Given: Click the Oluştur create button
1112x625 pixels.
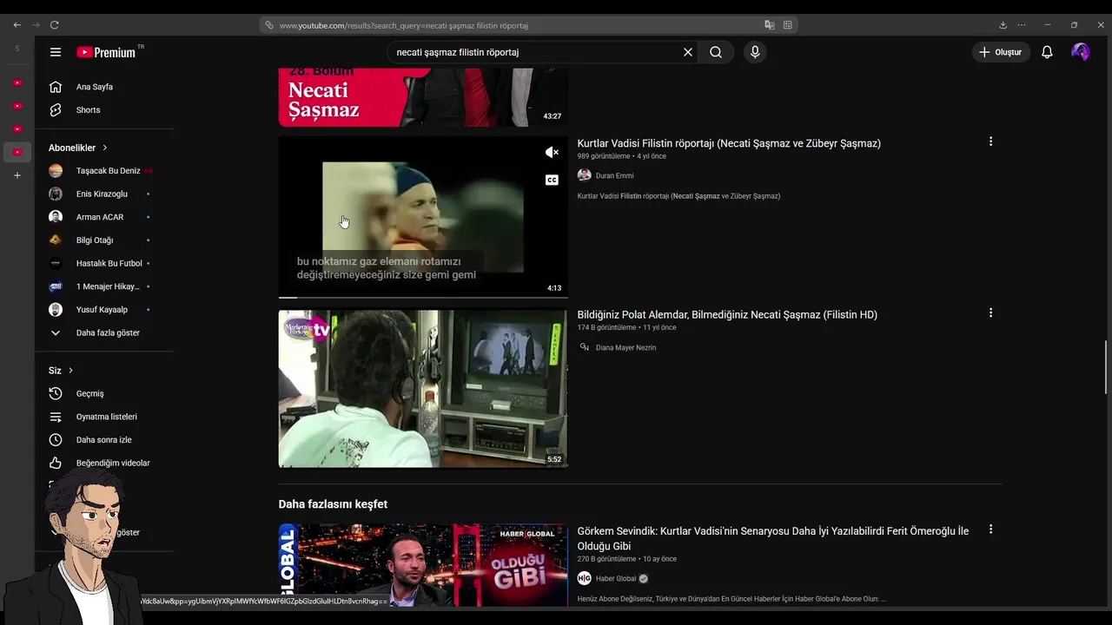Looking at the screenshot, I should coord(1001,52).
